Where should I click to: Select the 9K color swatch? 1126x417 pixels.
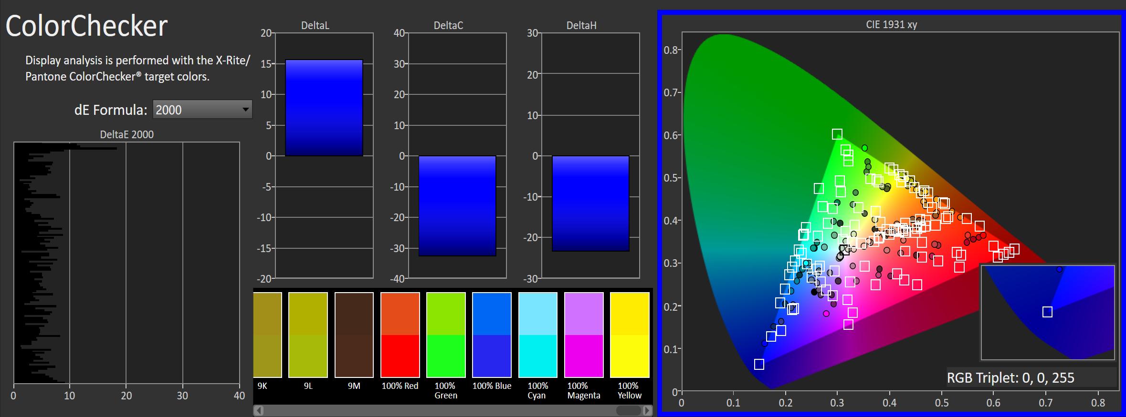pos(267,335)
